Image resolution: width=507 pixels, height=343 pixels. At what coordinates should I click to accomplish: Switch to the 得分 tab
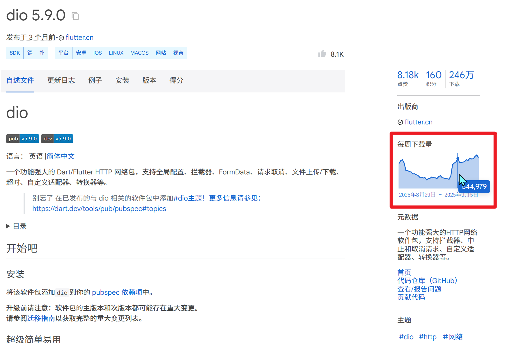point(176,81)
